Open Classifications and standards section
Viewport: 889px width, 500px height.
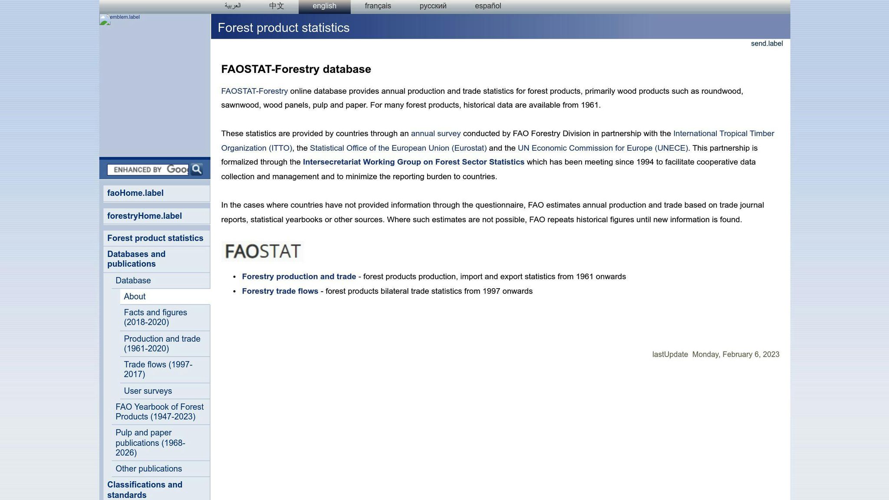point(156,490)
